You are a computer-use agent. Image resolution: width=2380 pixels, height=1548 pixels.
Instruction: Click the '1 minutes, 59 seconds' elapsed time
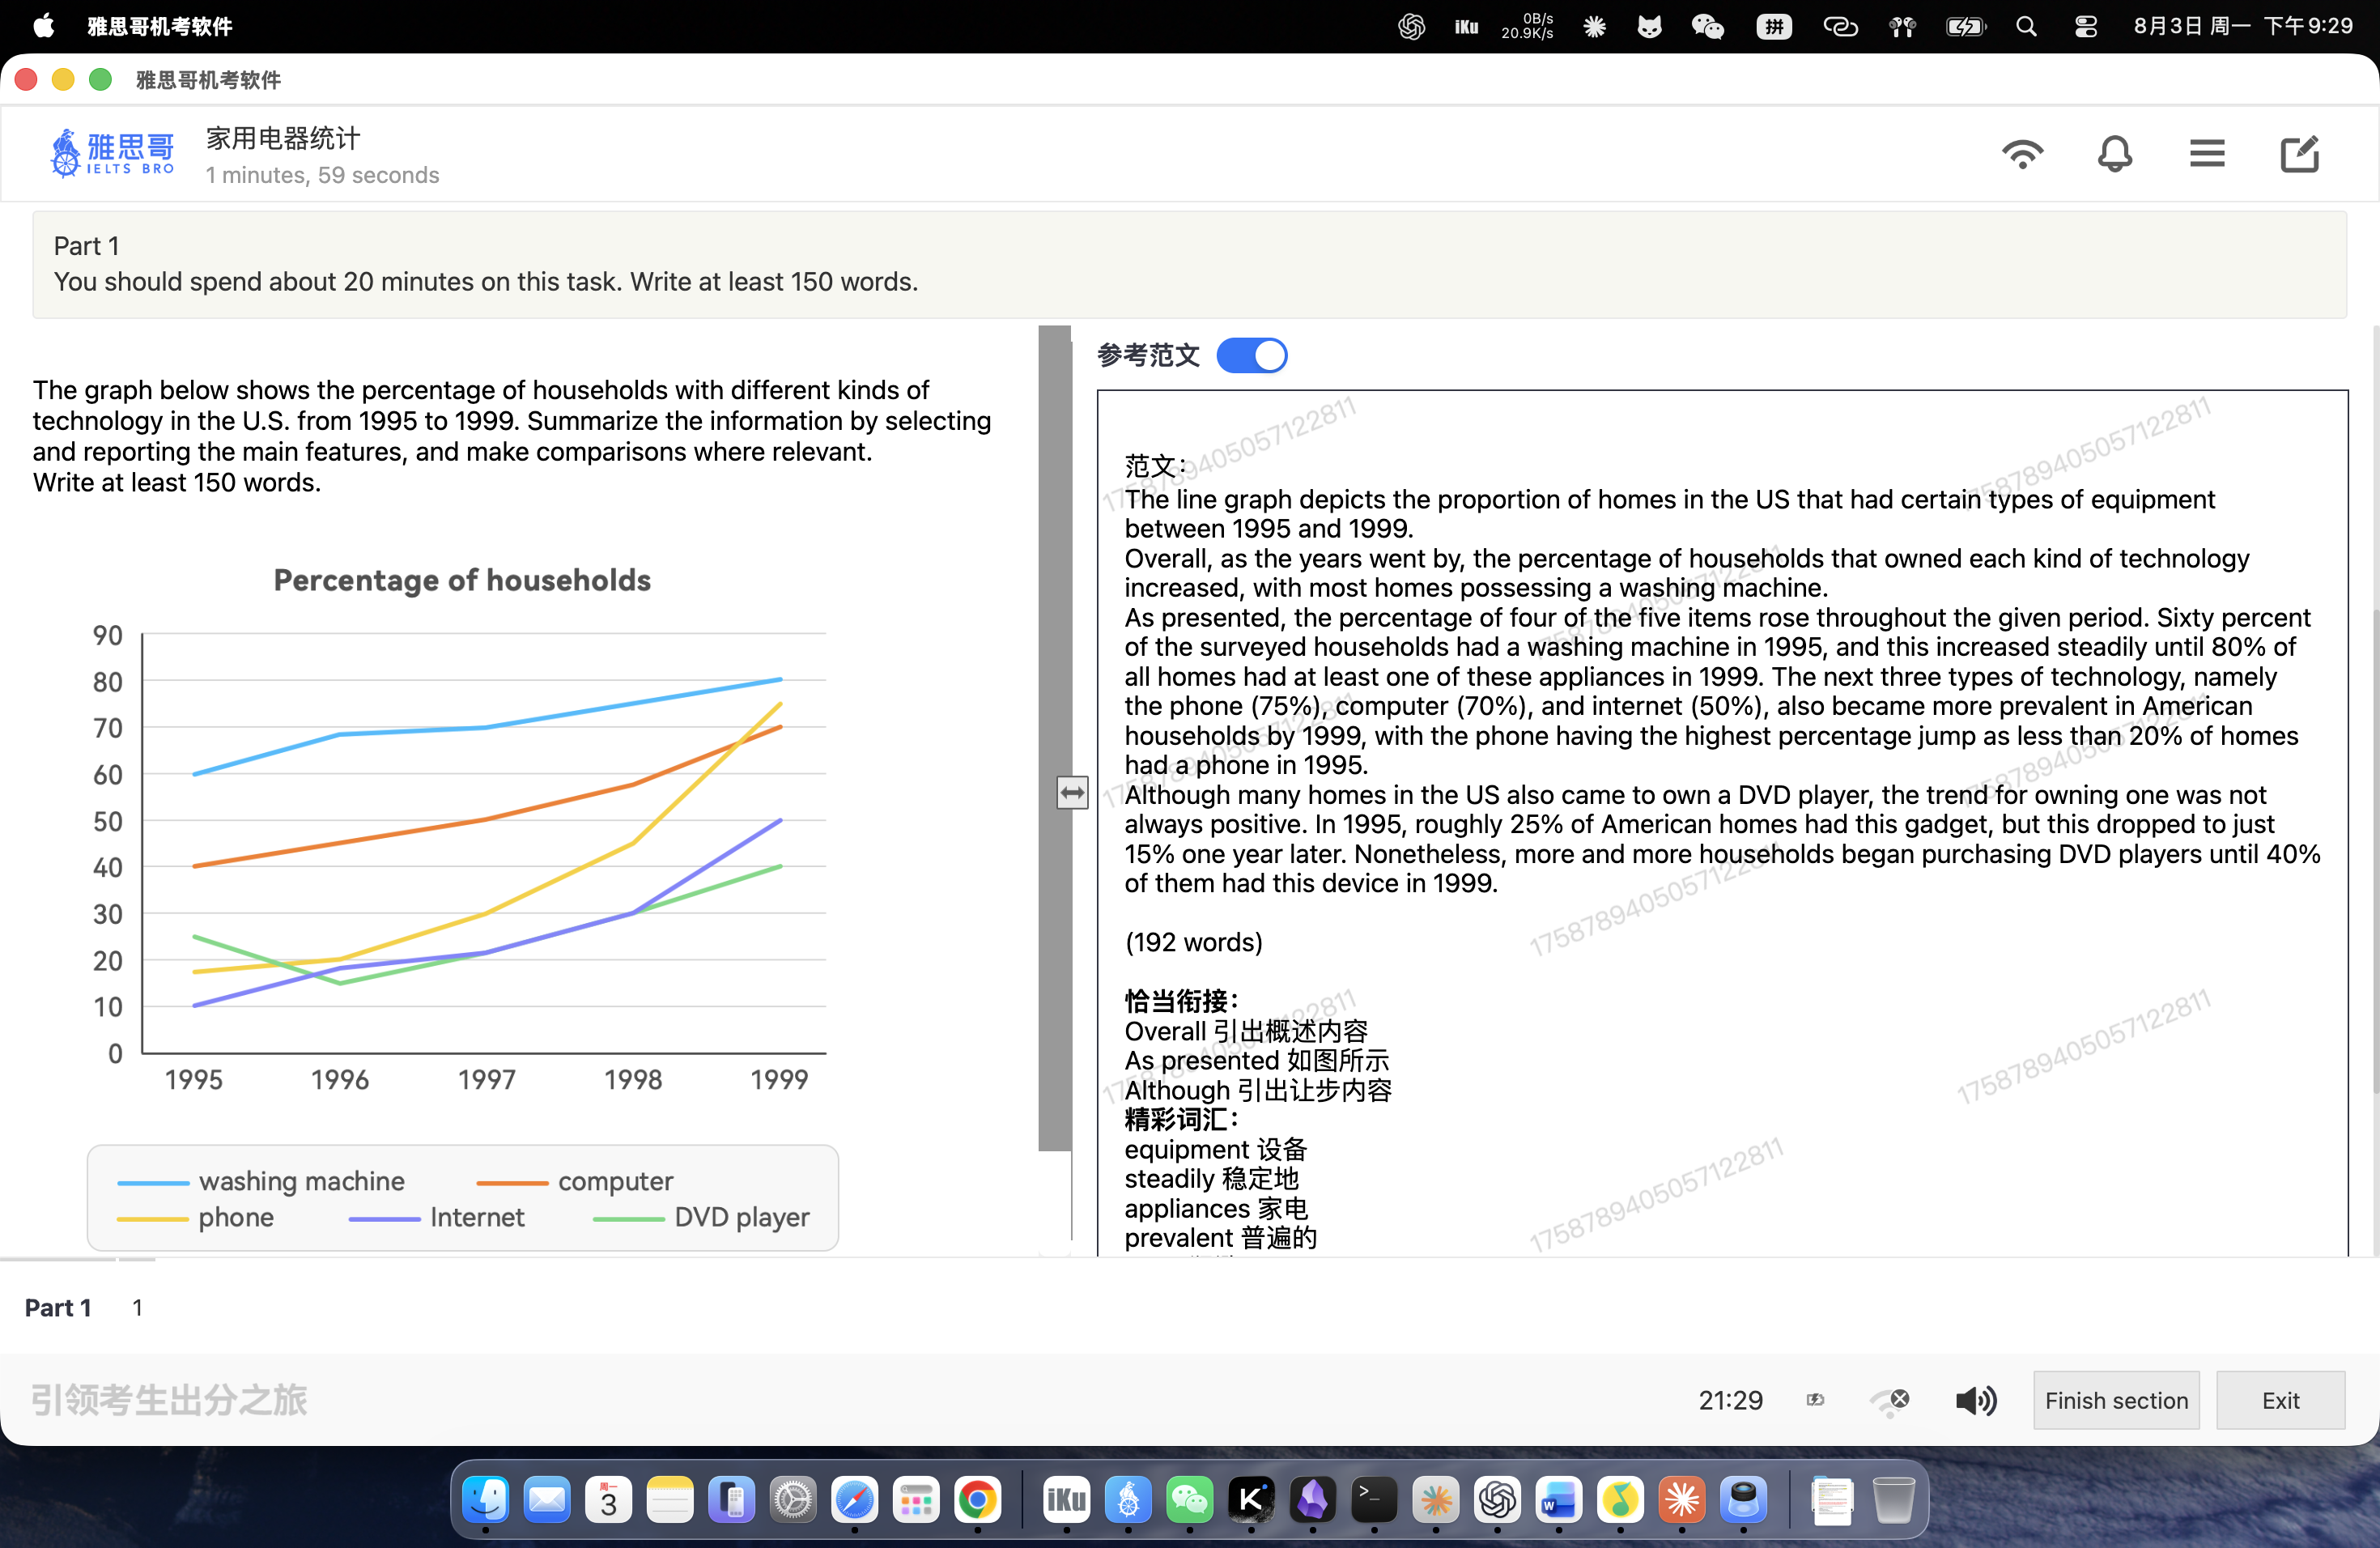click(x=322, y=175)
